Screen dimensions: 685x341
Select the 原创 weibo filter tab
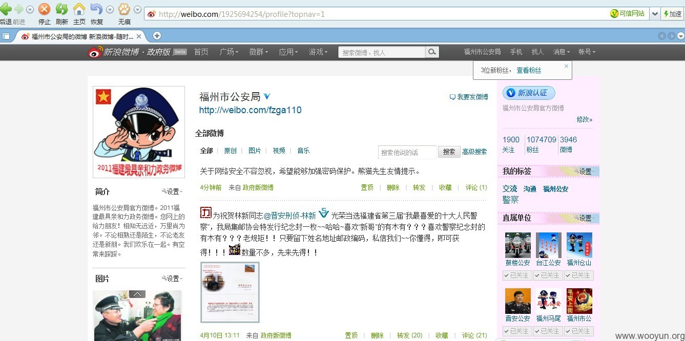231,151
